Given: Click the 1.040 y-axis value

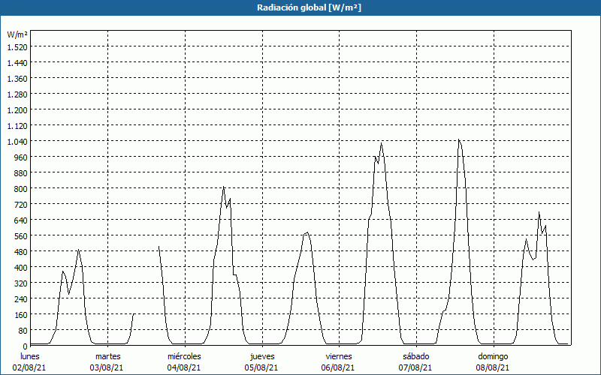Looking at the screenshot, I should (x=17, y=142).
